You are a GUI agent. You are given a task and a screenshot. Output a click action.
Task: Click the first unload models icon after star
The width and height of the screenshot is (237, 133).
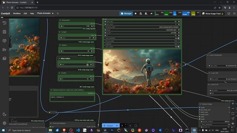tap(141, 14)
